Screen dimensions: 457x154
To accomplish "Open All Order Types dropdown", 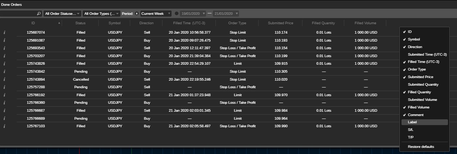I will (x=101, y=13).
